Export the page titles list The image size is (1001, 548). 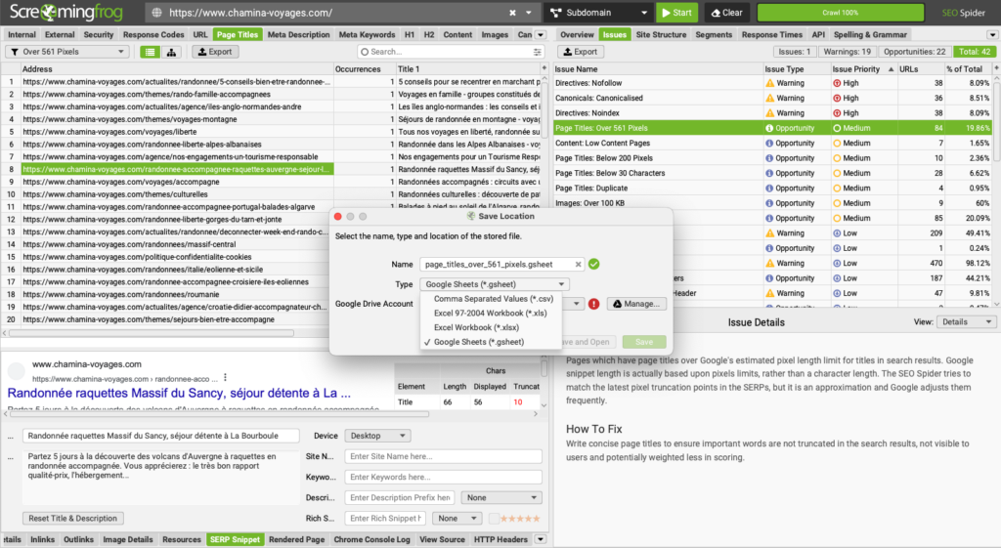pos(214,52)
